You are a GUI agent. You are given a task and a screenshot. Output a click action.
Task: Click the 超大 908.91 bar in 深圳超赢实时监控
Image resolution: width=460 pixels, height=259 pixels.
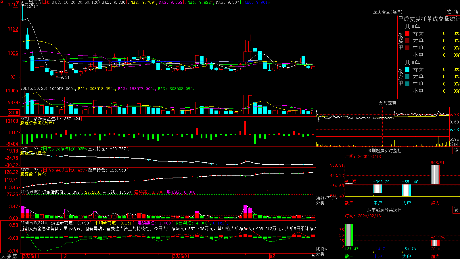[x=435, y=174]
